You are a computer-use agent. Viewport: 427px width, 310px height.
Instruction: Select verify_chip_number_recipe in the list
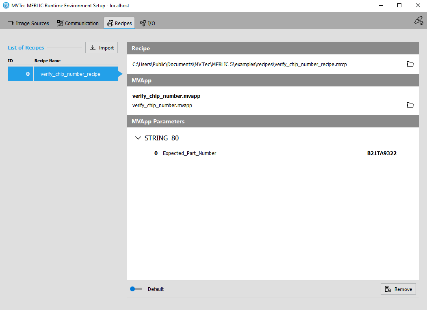70,74
